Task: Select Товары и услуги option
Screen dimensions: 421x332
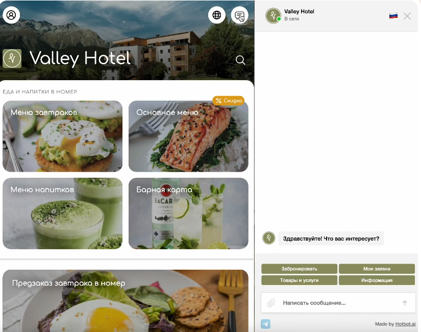Action: (299, 280)
